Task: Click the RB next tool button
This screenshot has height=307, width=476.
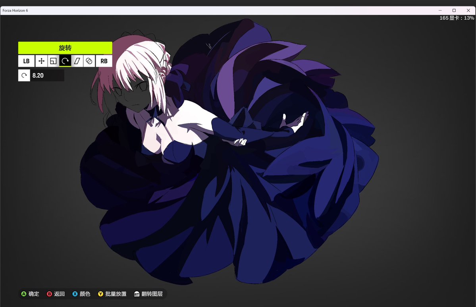Action: coord(104,61)
